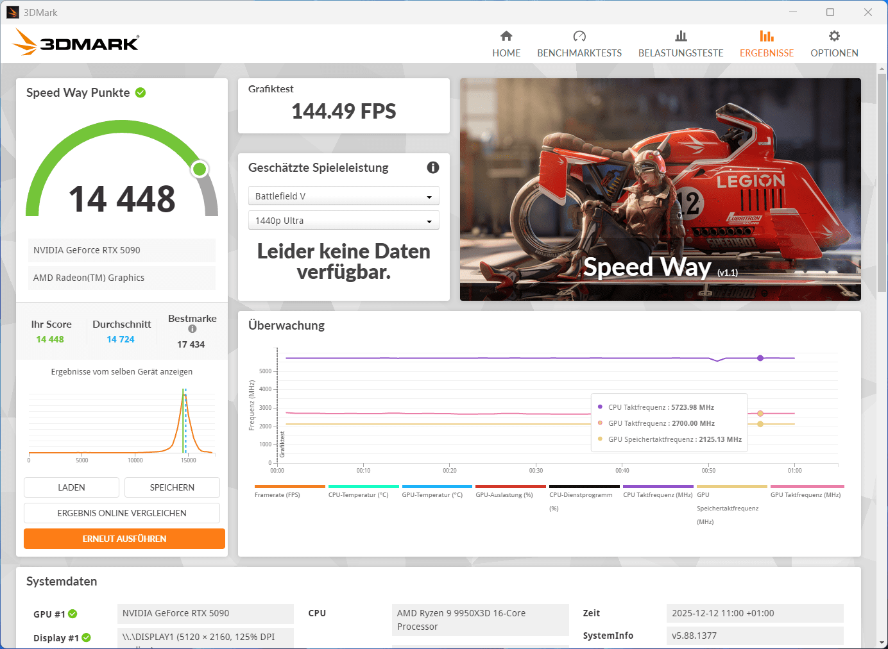Click purple CPU clock data point on chart

coord(760,358)
